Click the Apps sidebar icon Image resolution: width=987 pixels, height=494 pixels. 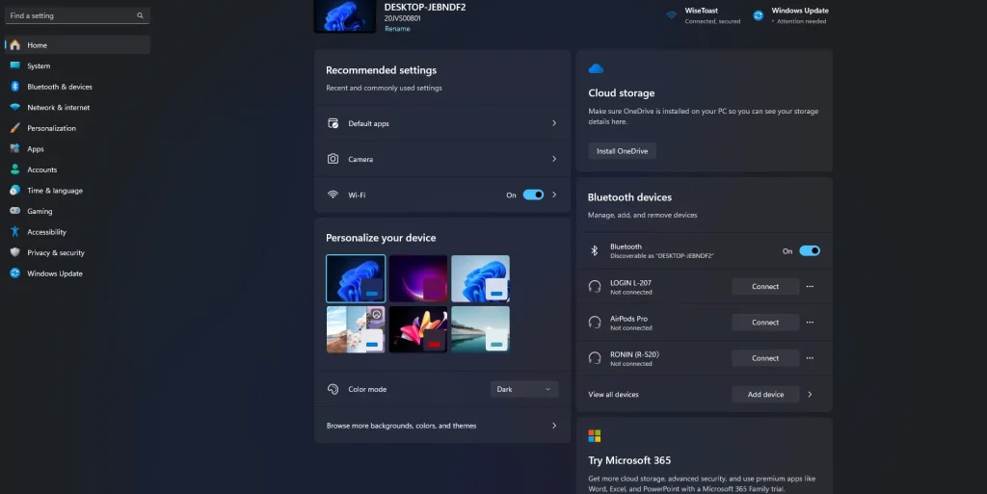coord(15,148)
